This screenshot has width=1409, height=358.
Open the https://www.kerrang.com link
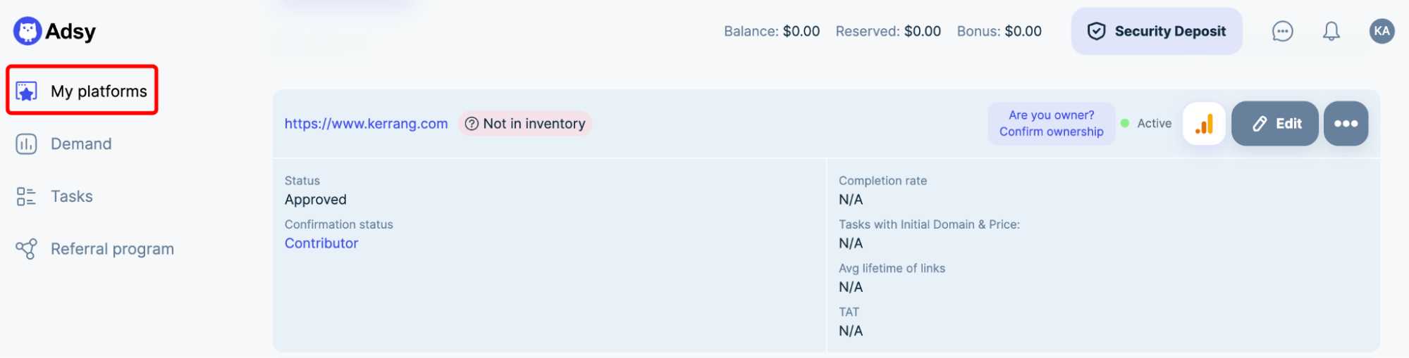click(x=366, y=124)
